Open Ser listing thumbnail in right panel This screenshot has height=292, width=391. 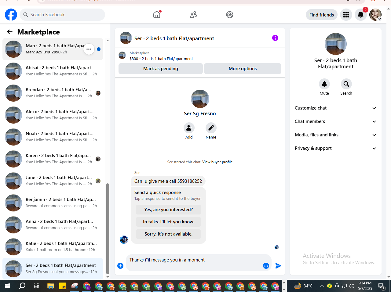336,44
